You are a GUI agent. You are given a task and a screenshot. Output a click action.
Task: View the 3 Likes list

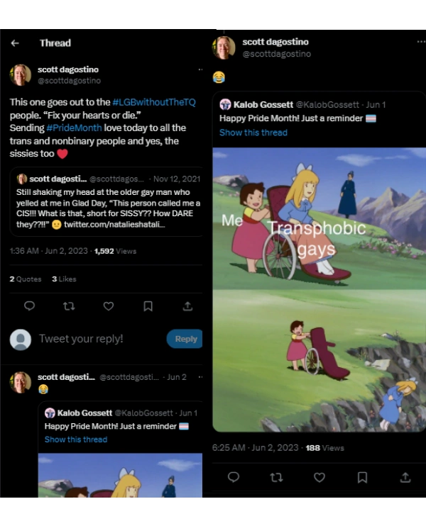tap(64, 279)
